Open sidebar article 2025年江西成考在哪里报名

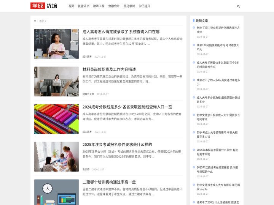[217, 169]
